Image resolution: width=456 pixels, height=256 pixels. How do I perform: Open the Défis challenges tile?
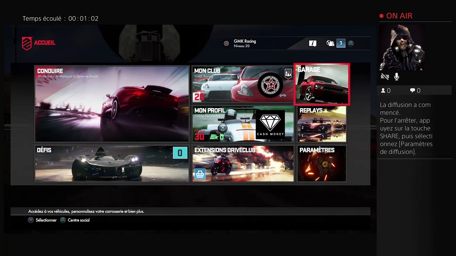coord(112,164)
